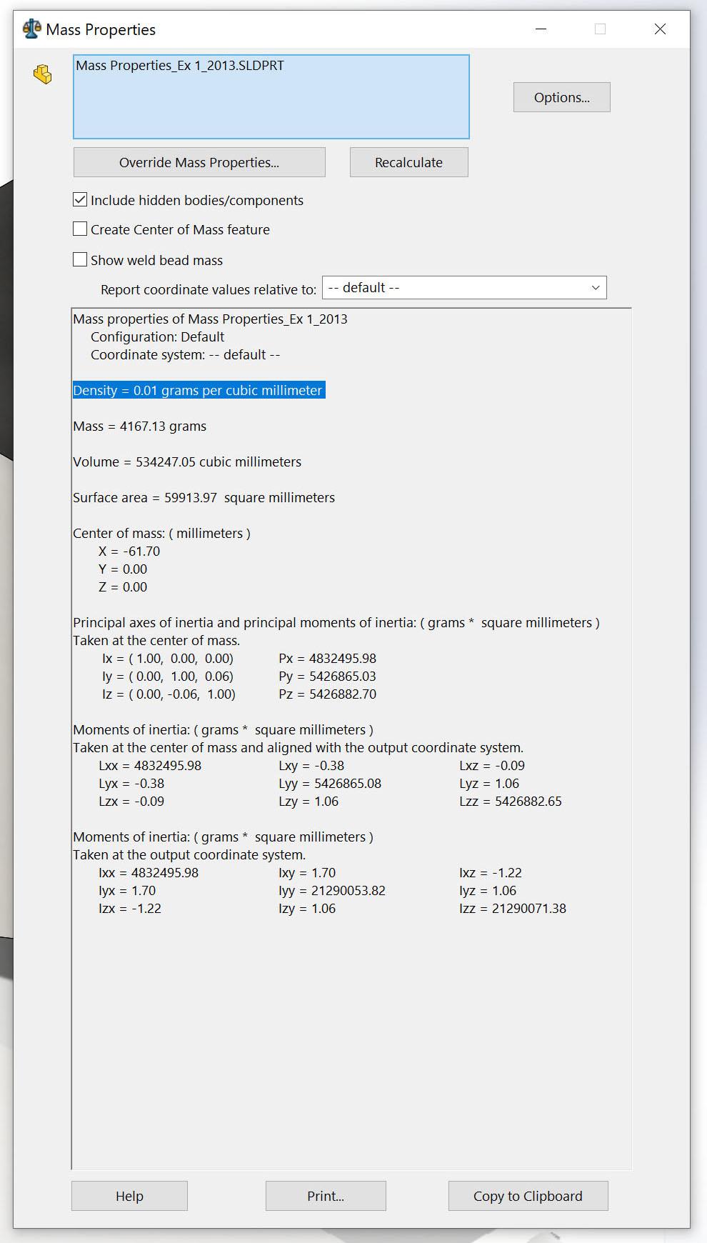This screenshot has width=707, height=1243.
Task: Open the Options dialog
Action: coord(562,97)
